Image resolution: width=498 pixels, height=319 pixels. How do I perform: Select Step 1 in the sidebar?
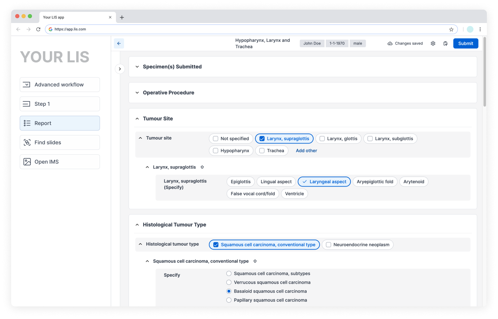[x=59, y=104]
